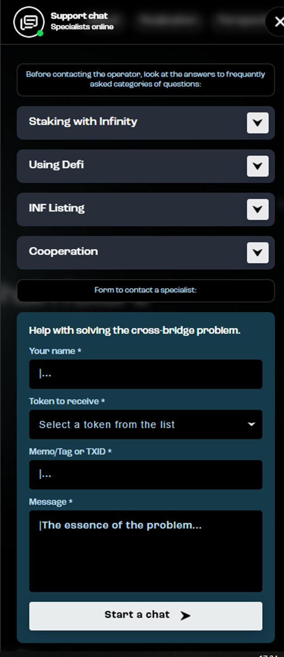Click into the Memo/Tag or TXID field

146,475
